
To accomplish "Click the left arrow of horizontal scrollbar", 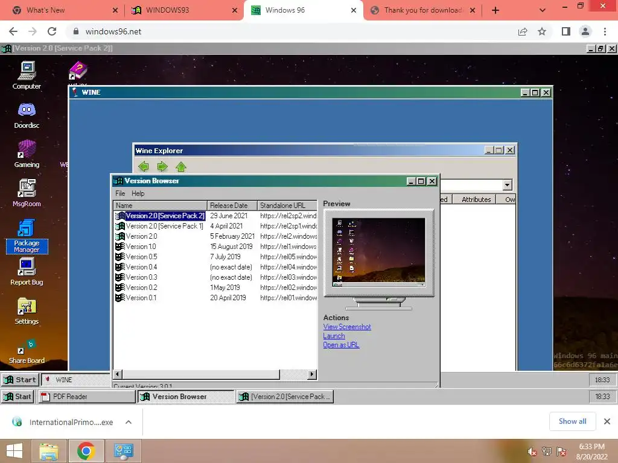I will click(118, 374).
